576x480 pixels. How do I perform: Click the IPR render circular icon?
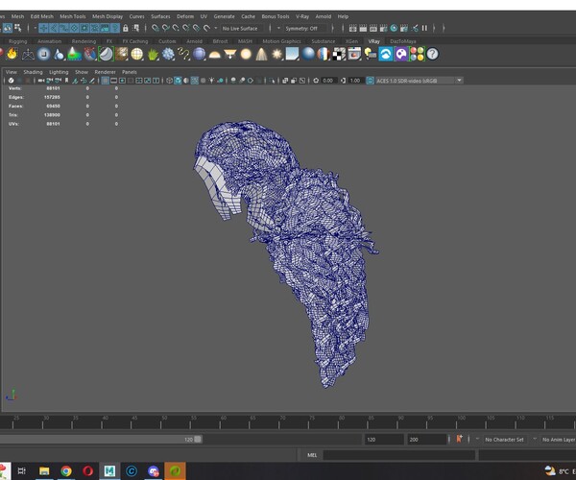394,28
